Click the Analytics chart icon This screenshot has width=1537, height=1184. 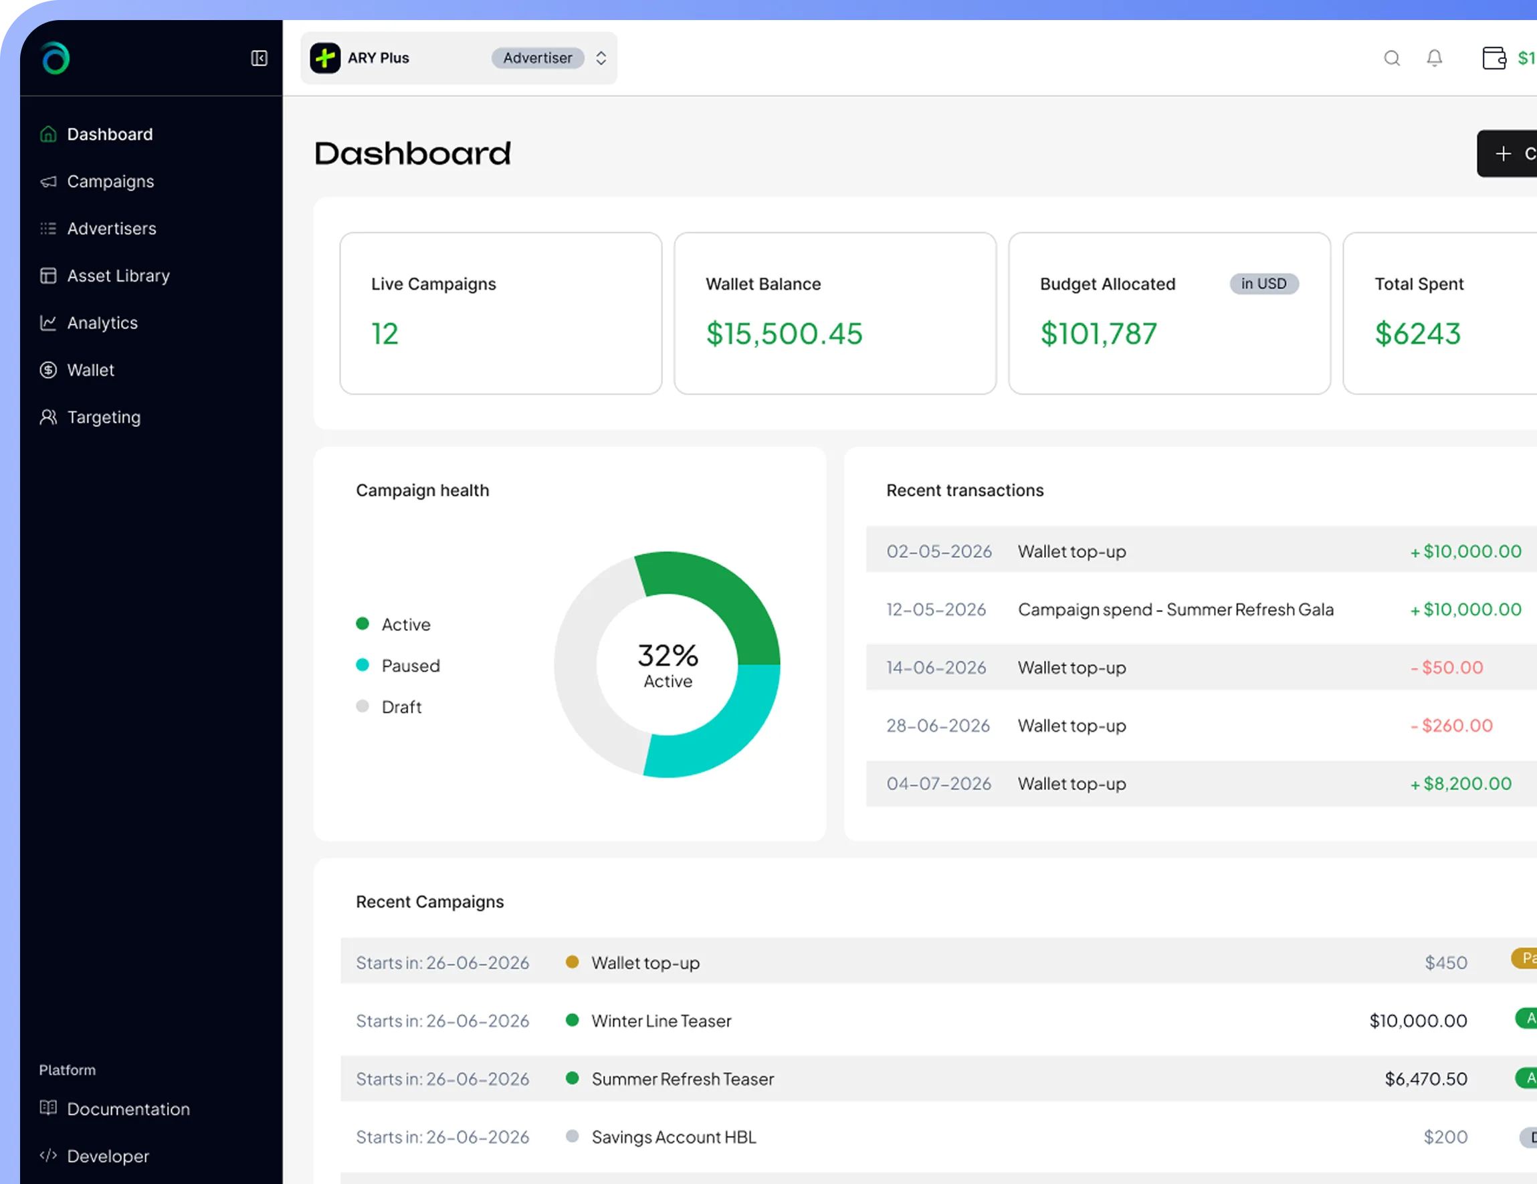48,322
